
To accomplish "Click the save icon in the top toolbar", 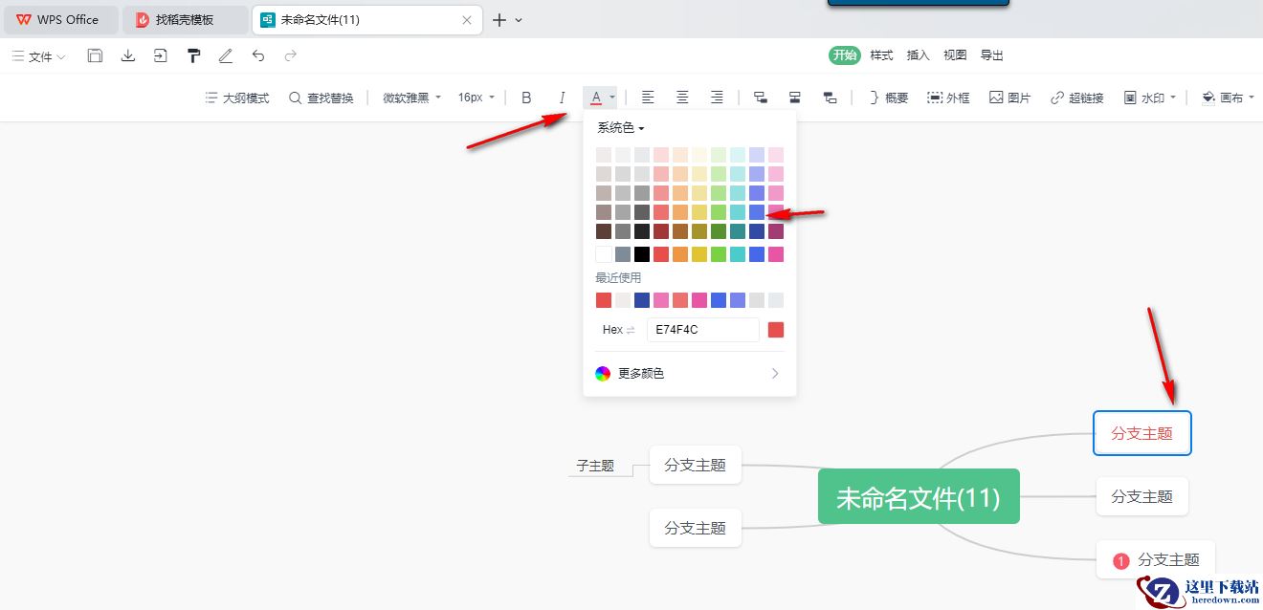I will coord(95,55).
